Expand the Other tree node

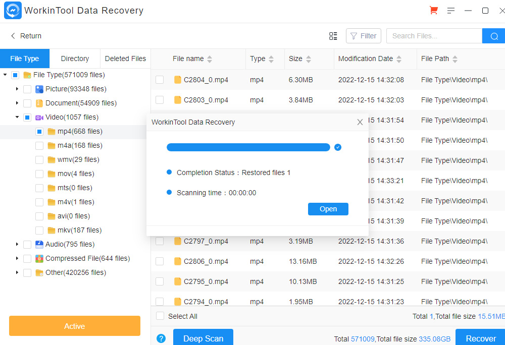[x=17, y=272]
